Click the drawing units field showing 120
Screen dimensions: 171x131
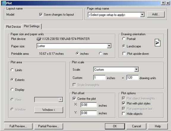coord(132,78)
